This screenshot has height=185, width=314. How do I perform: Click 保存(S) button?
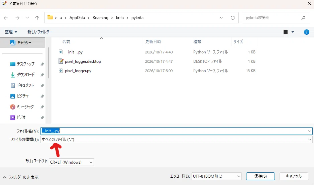point(260,176)
